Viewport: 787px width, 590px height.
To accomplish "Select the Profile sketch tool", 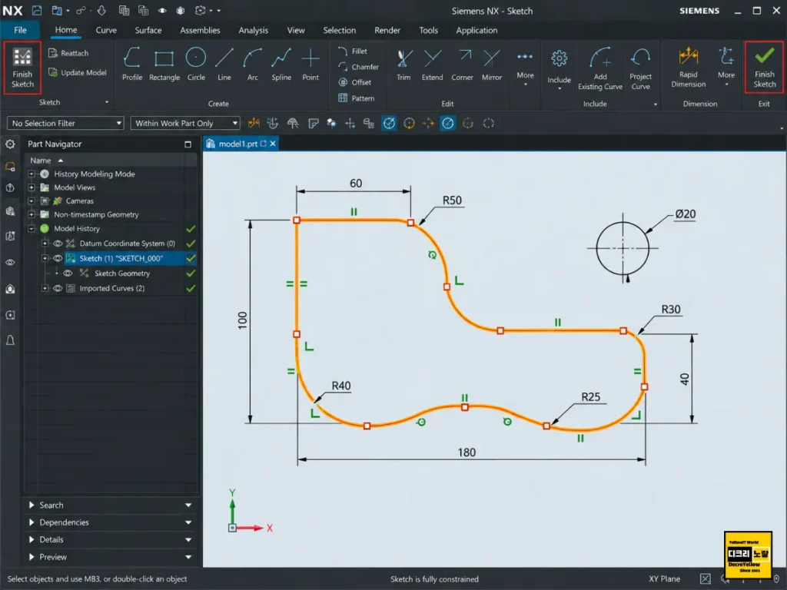I will coord(132,64).
